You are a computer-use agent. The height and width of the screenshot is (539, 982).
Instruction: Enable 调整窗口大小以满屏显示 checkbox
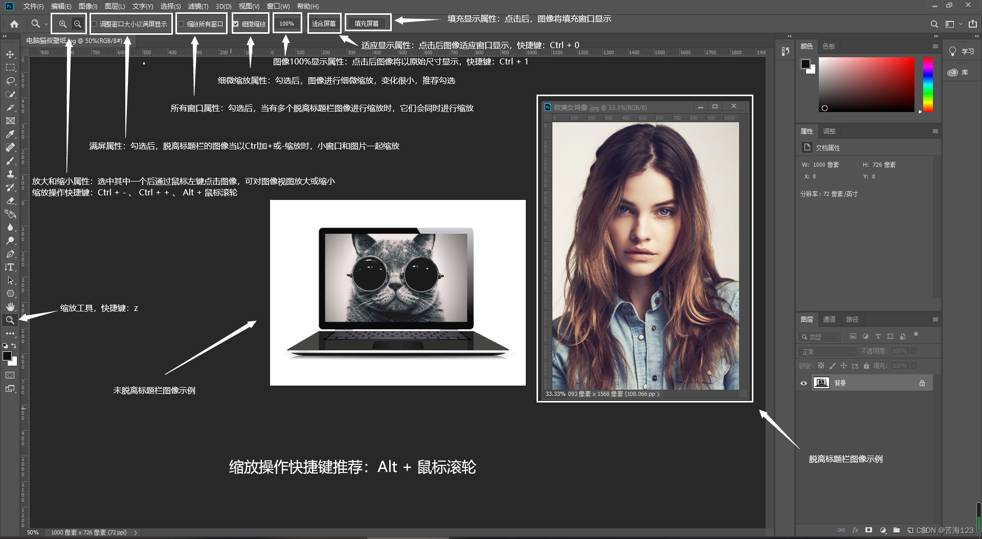tap(95, 24)
